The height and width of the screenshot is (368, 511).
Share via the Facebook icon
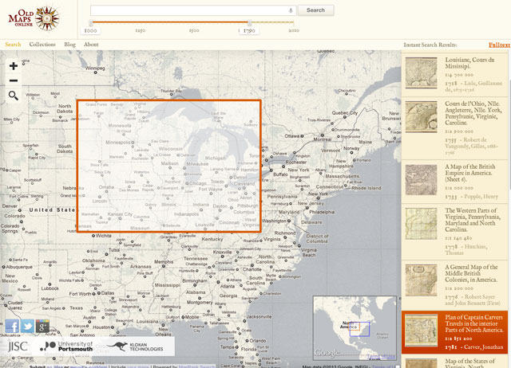(x=13, y=326)
